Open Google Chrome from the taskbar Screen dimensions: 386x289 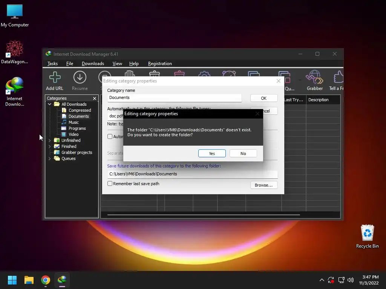point(46,280)
